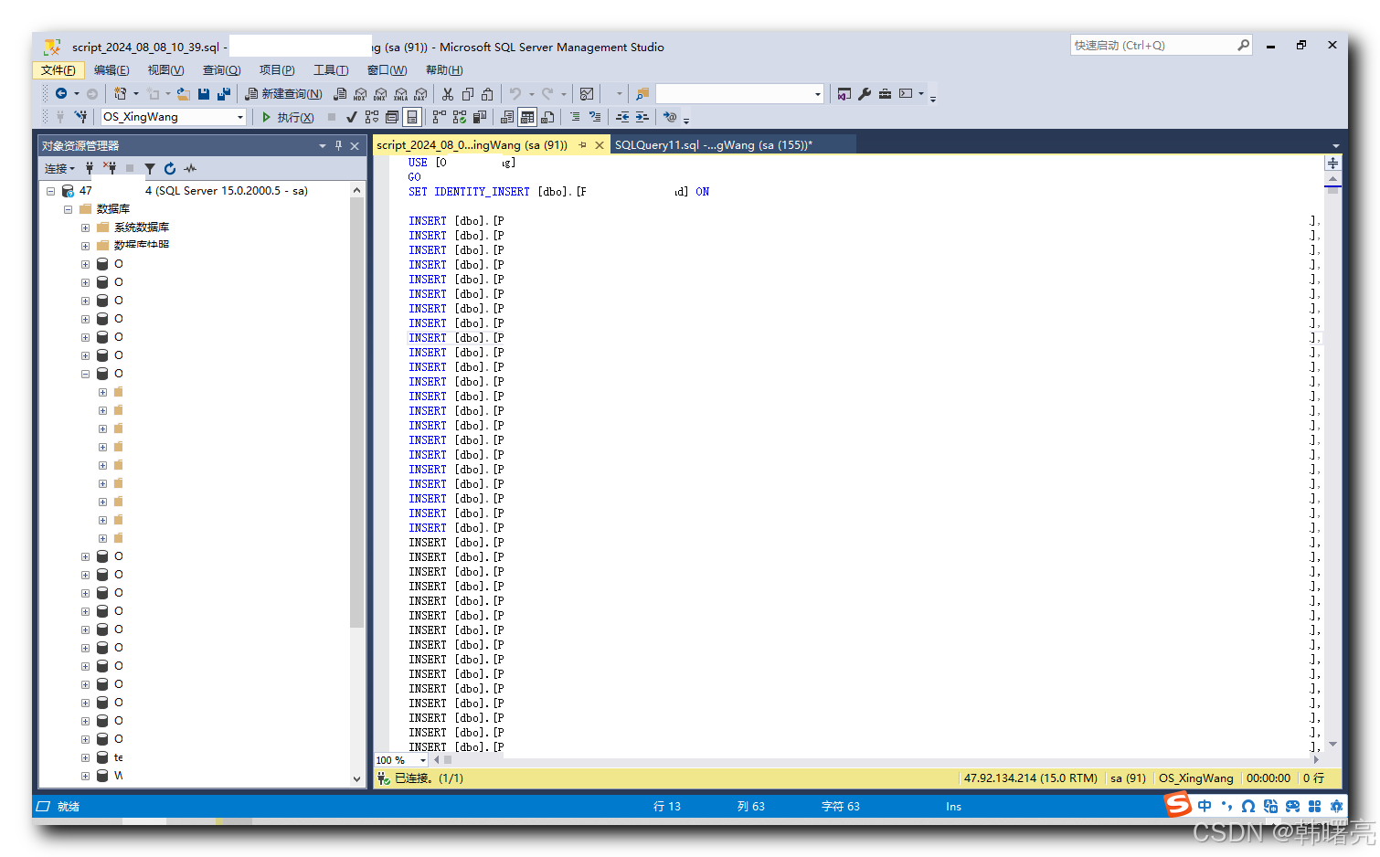
Task: Comment out the selected lines
Action: 575,117
